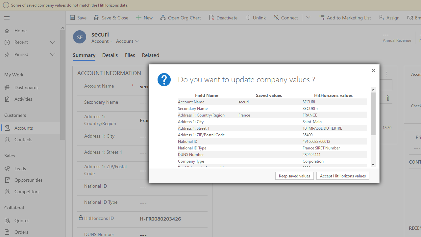Screen dimensions: 421x237
Task: Switch to the Related tab
Action: (x=150, y=55)
